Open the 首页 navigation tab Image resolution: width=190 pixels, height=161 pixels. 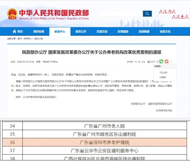point(18,31)
